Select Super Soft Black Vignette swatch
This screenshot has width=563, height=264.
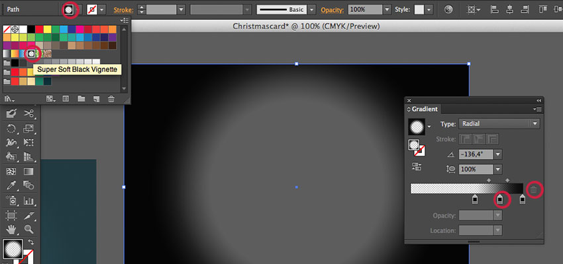(31, 53)
